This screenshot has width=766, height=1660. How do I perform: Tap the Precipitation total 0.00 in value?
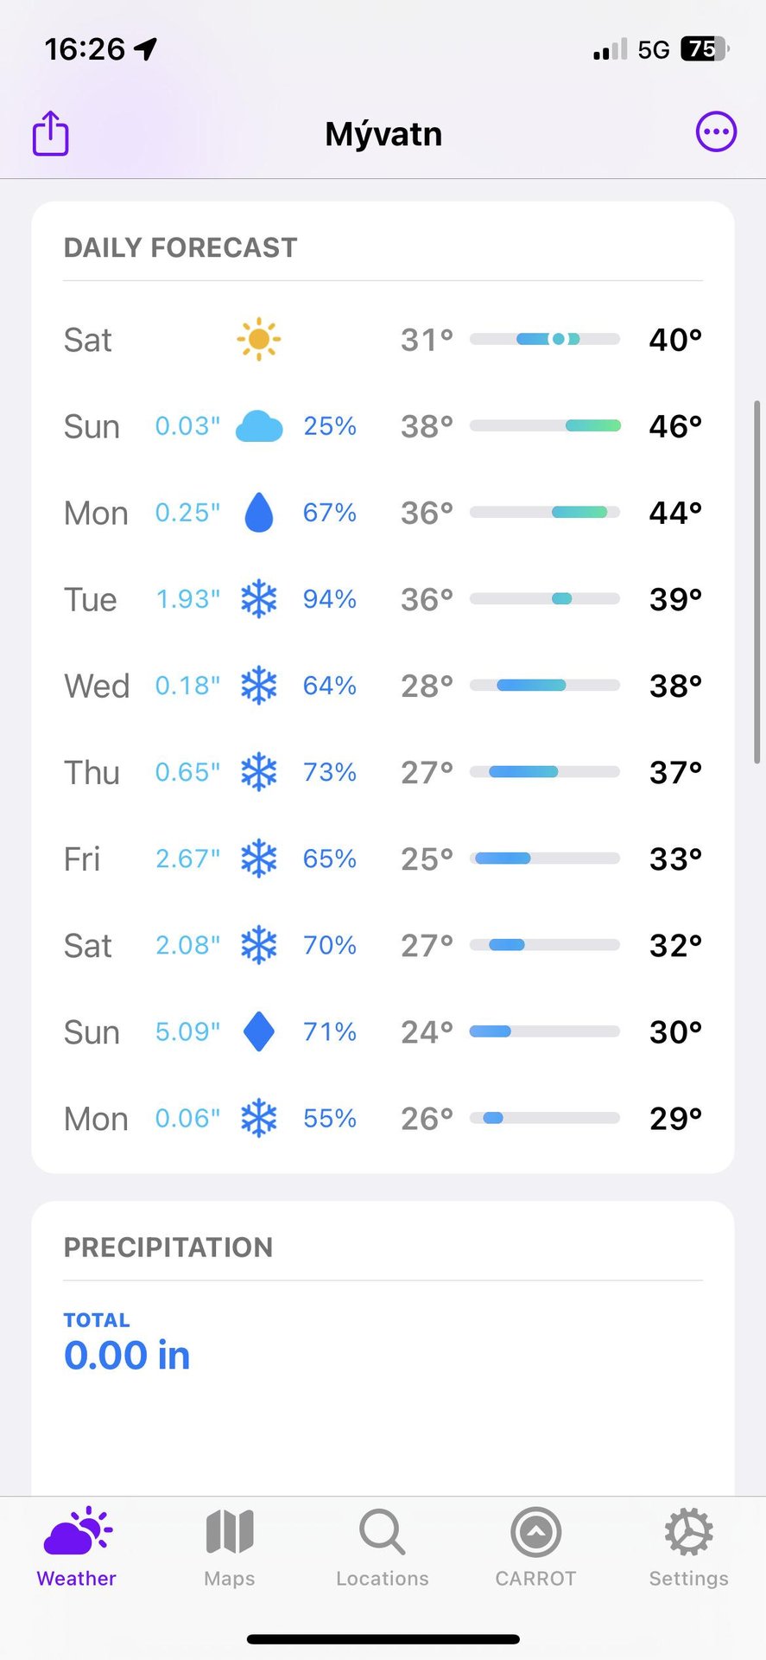127,1355
